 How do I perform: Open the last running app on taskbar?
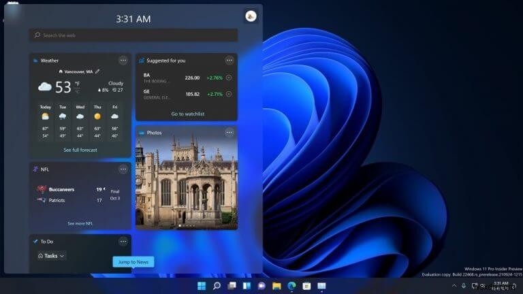click(x=321, y=286)
